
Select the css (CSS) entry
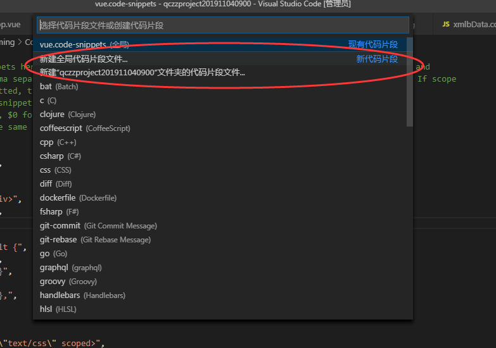220,170
